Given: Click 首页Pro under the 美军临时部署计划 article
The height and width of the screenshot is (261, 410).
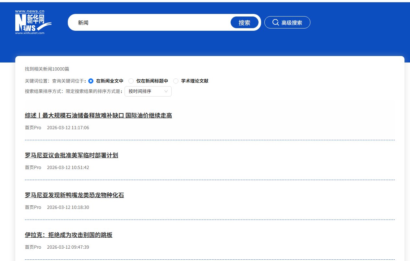Looking at the screenshot, I should pyautogui.click(x=33, y=167).
